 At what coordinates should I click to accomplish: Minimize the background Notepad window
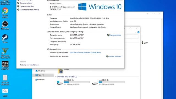coord(147,13)
